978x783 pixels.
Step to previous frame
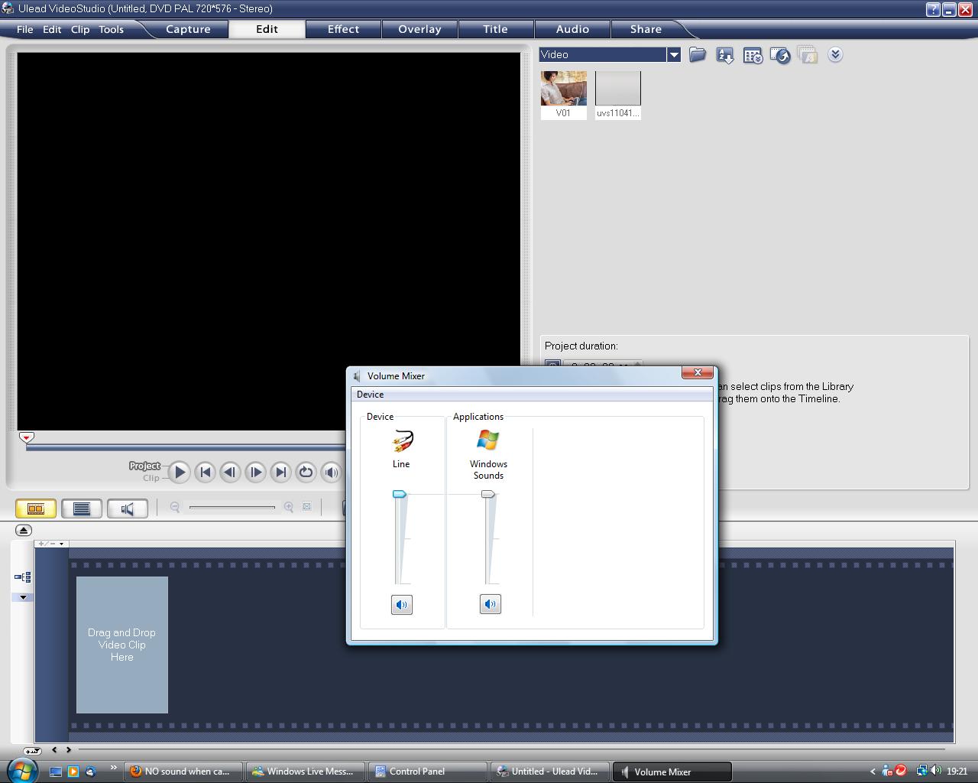pyautogui.click(x=230, y=472)
